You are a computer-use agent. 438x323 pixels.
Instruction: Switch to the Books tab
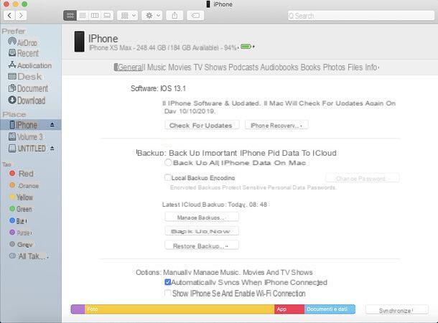(311, 67)
